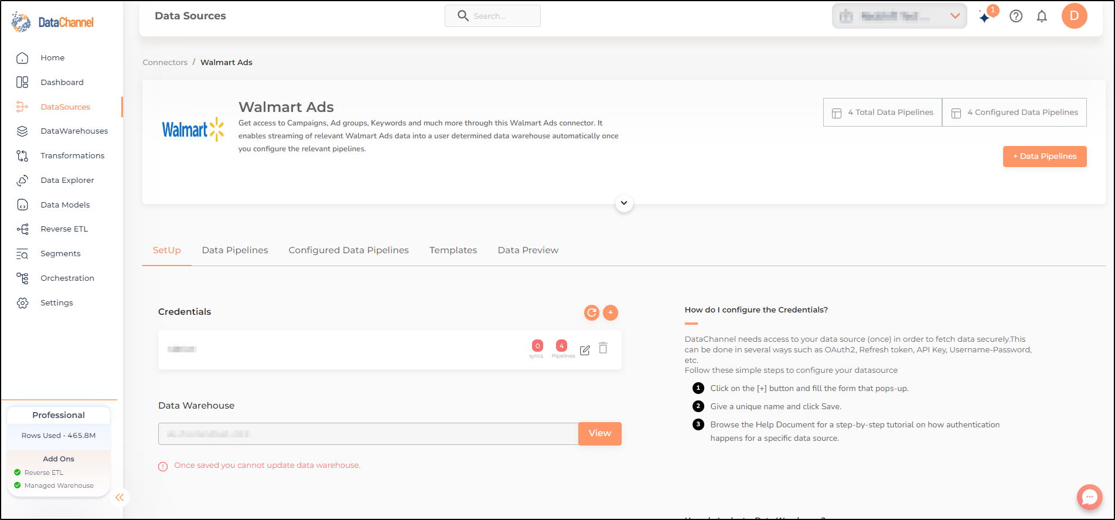Go back to Connectors breadcrumb
Viewport: 1115px width, 520px height.
pos(165,62)
